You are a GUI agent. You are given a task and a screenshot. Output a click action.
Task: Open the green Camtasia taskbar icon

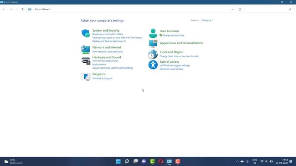[152, 161]
